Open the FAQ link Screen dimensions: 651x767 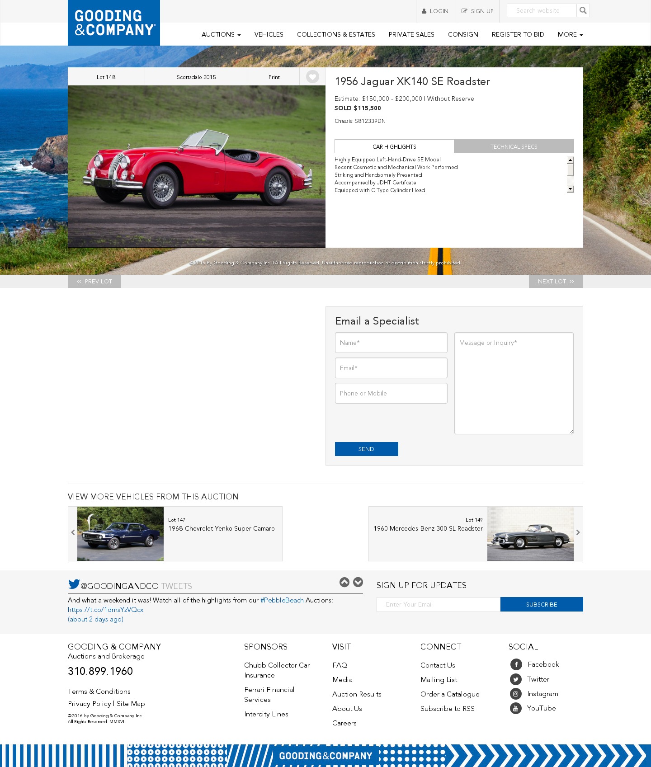(340, 665)
